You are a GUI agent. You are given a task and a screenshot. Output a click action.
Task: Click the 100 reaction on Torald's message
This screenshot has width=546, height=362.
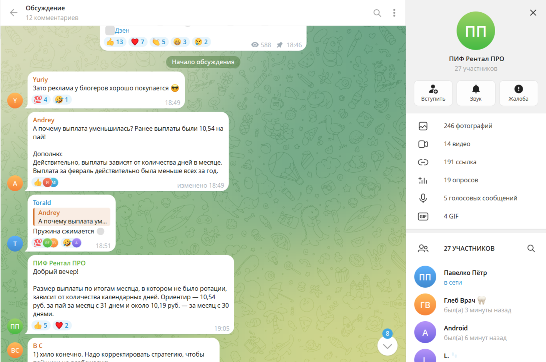[x=46, y=243]
